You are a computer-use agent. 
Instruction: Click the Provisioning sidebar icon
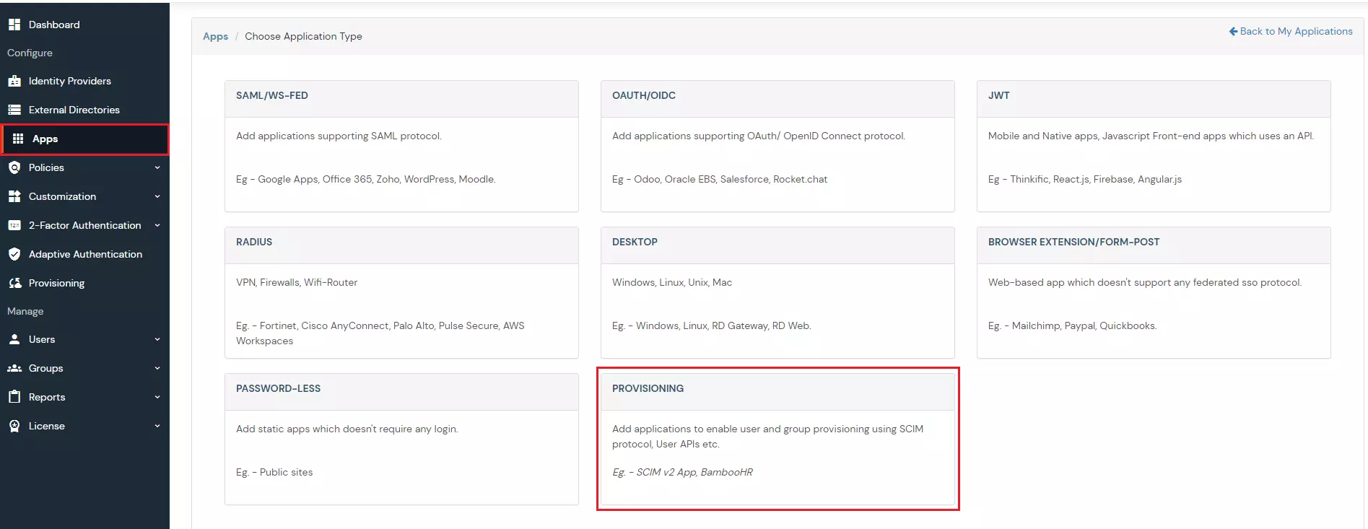click(x=14, y=283)
